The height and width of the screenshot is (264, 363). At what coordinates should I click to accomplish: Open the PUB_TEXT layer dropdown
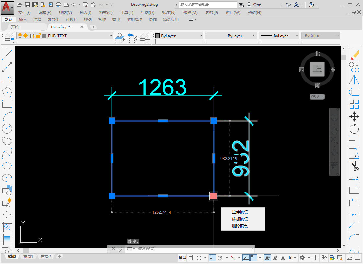pyautogui.click(x=111, y=36)
